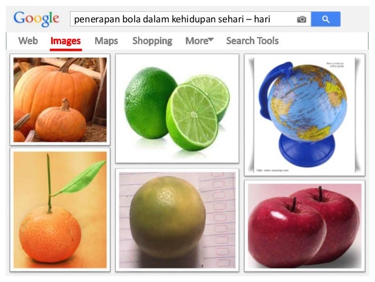This screenshot has width=375, height=282.
Task: Select the Images tab
Action: pyautogui.click(x=65, y=41)
